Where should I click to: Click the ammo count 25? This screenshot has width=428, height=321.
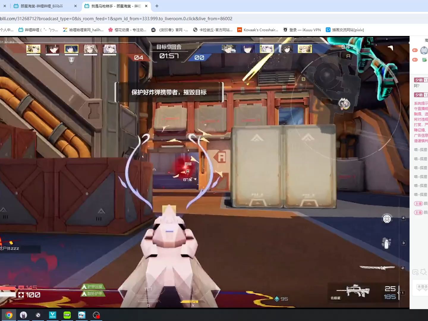pyautogui.click(x=390, y=289)
